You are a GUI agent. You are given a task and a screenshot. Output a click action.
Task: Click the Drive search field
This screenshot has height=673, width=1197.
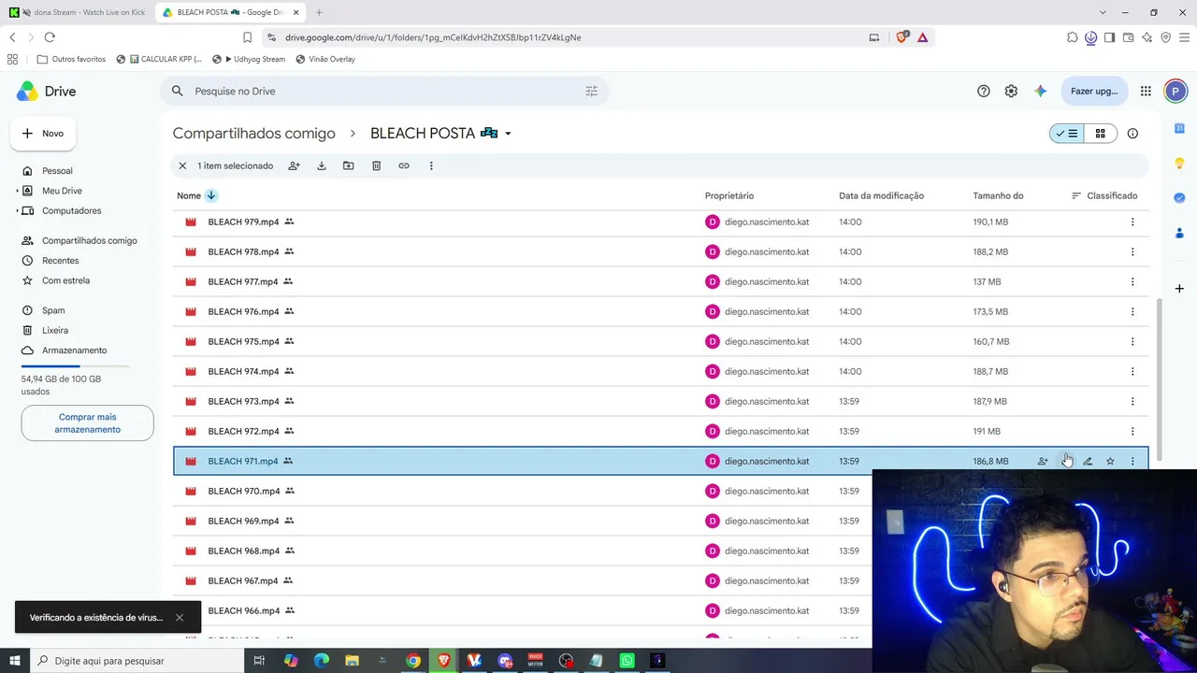coord(385,92)
